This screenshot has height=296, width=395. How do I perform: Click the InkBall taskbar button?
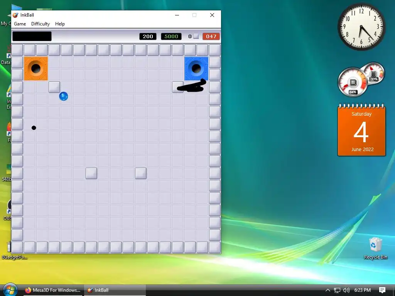point(115,290)
